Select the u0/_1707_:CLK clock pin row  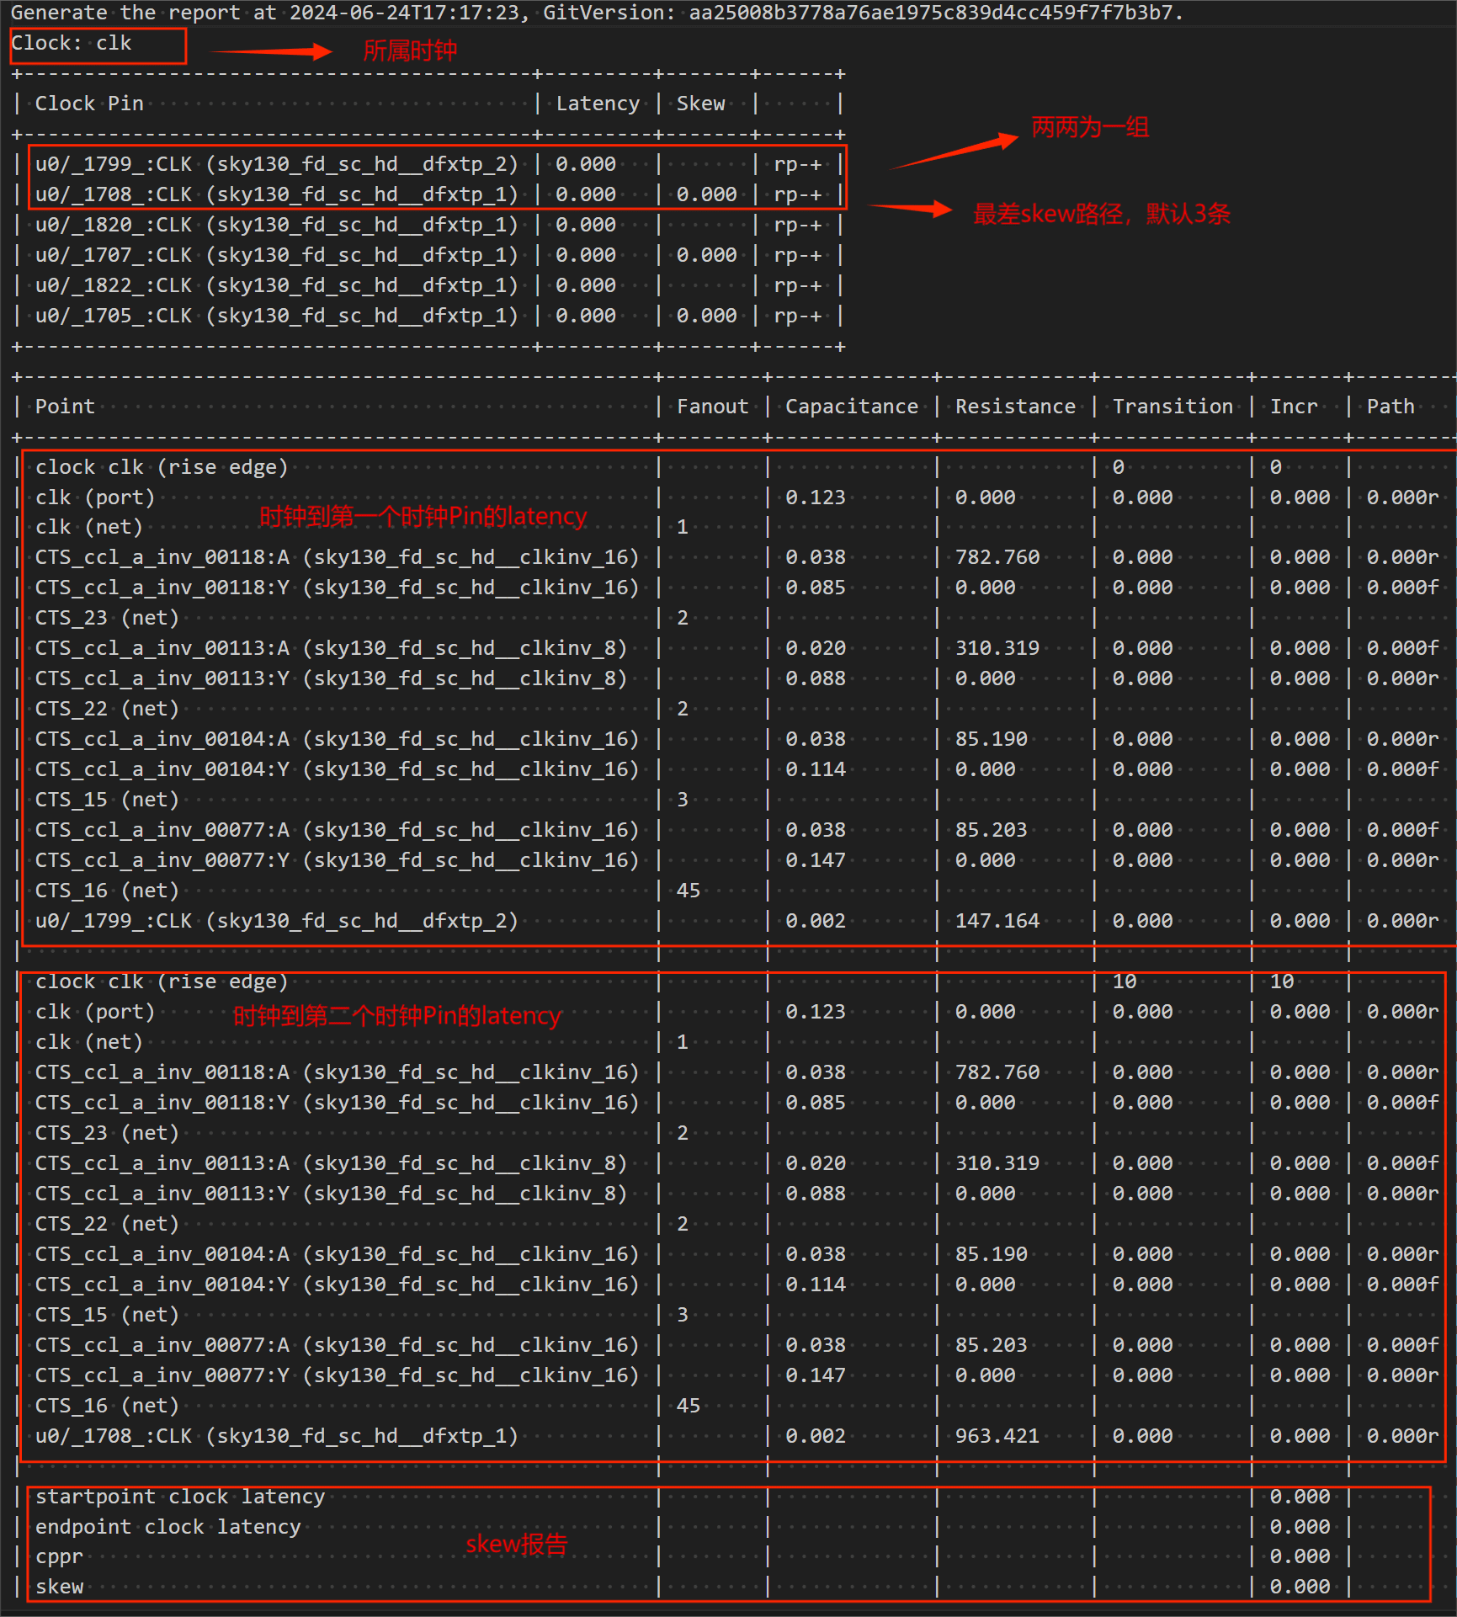(428, 255)
